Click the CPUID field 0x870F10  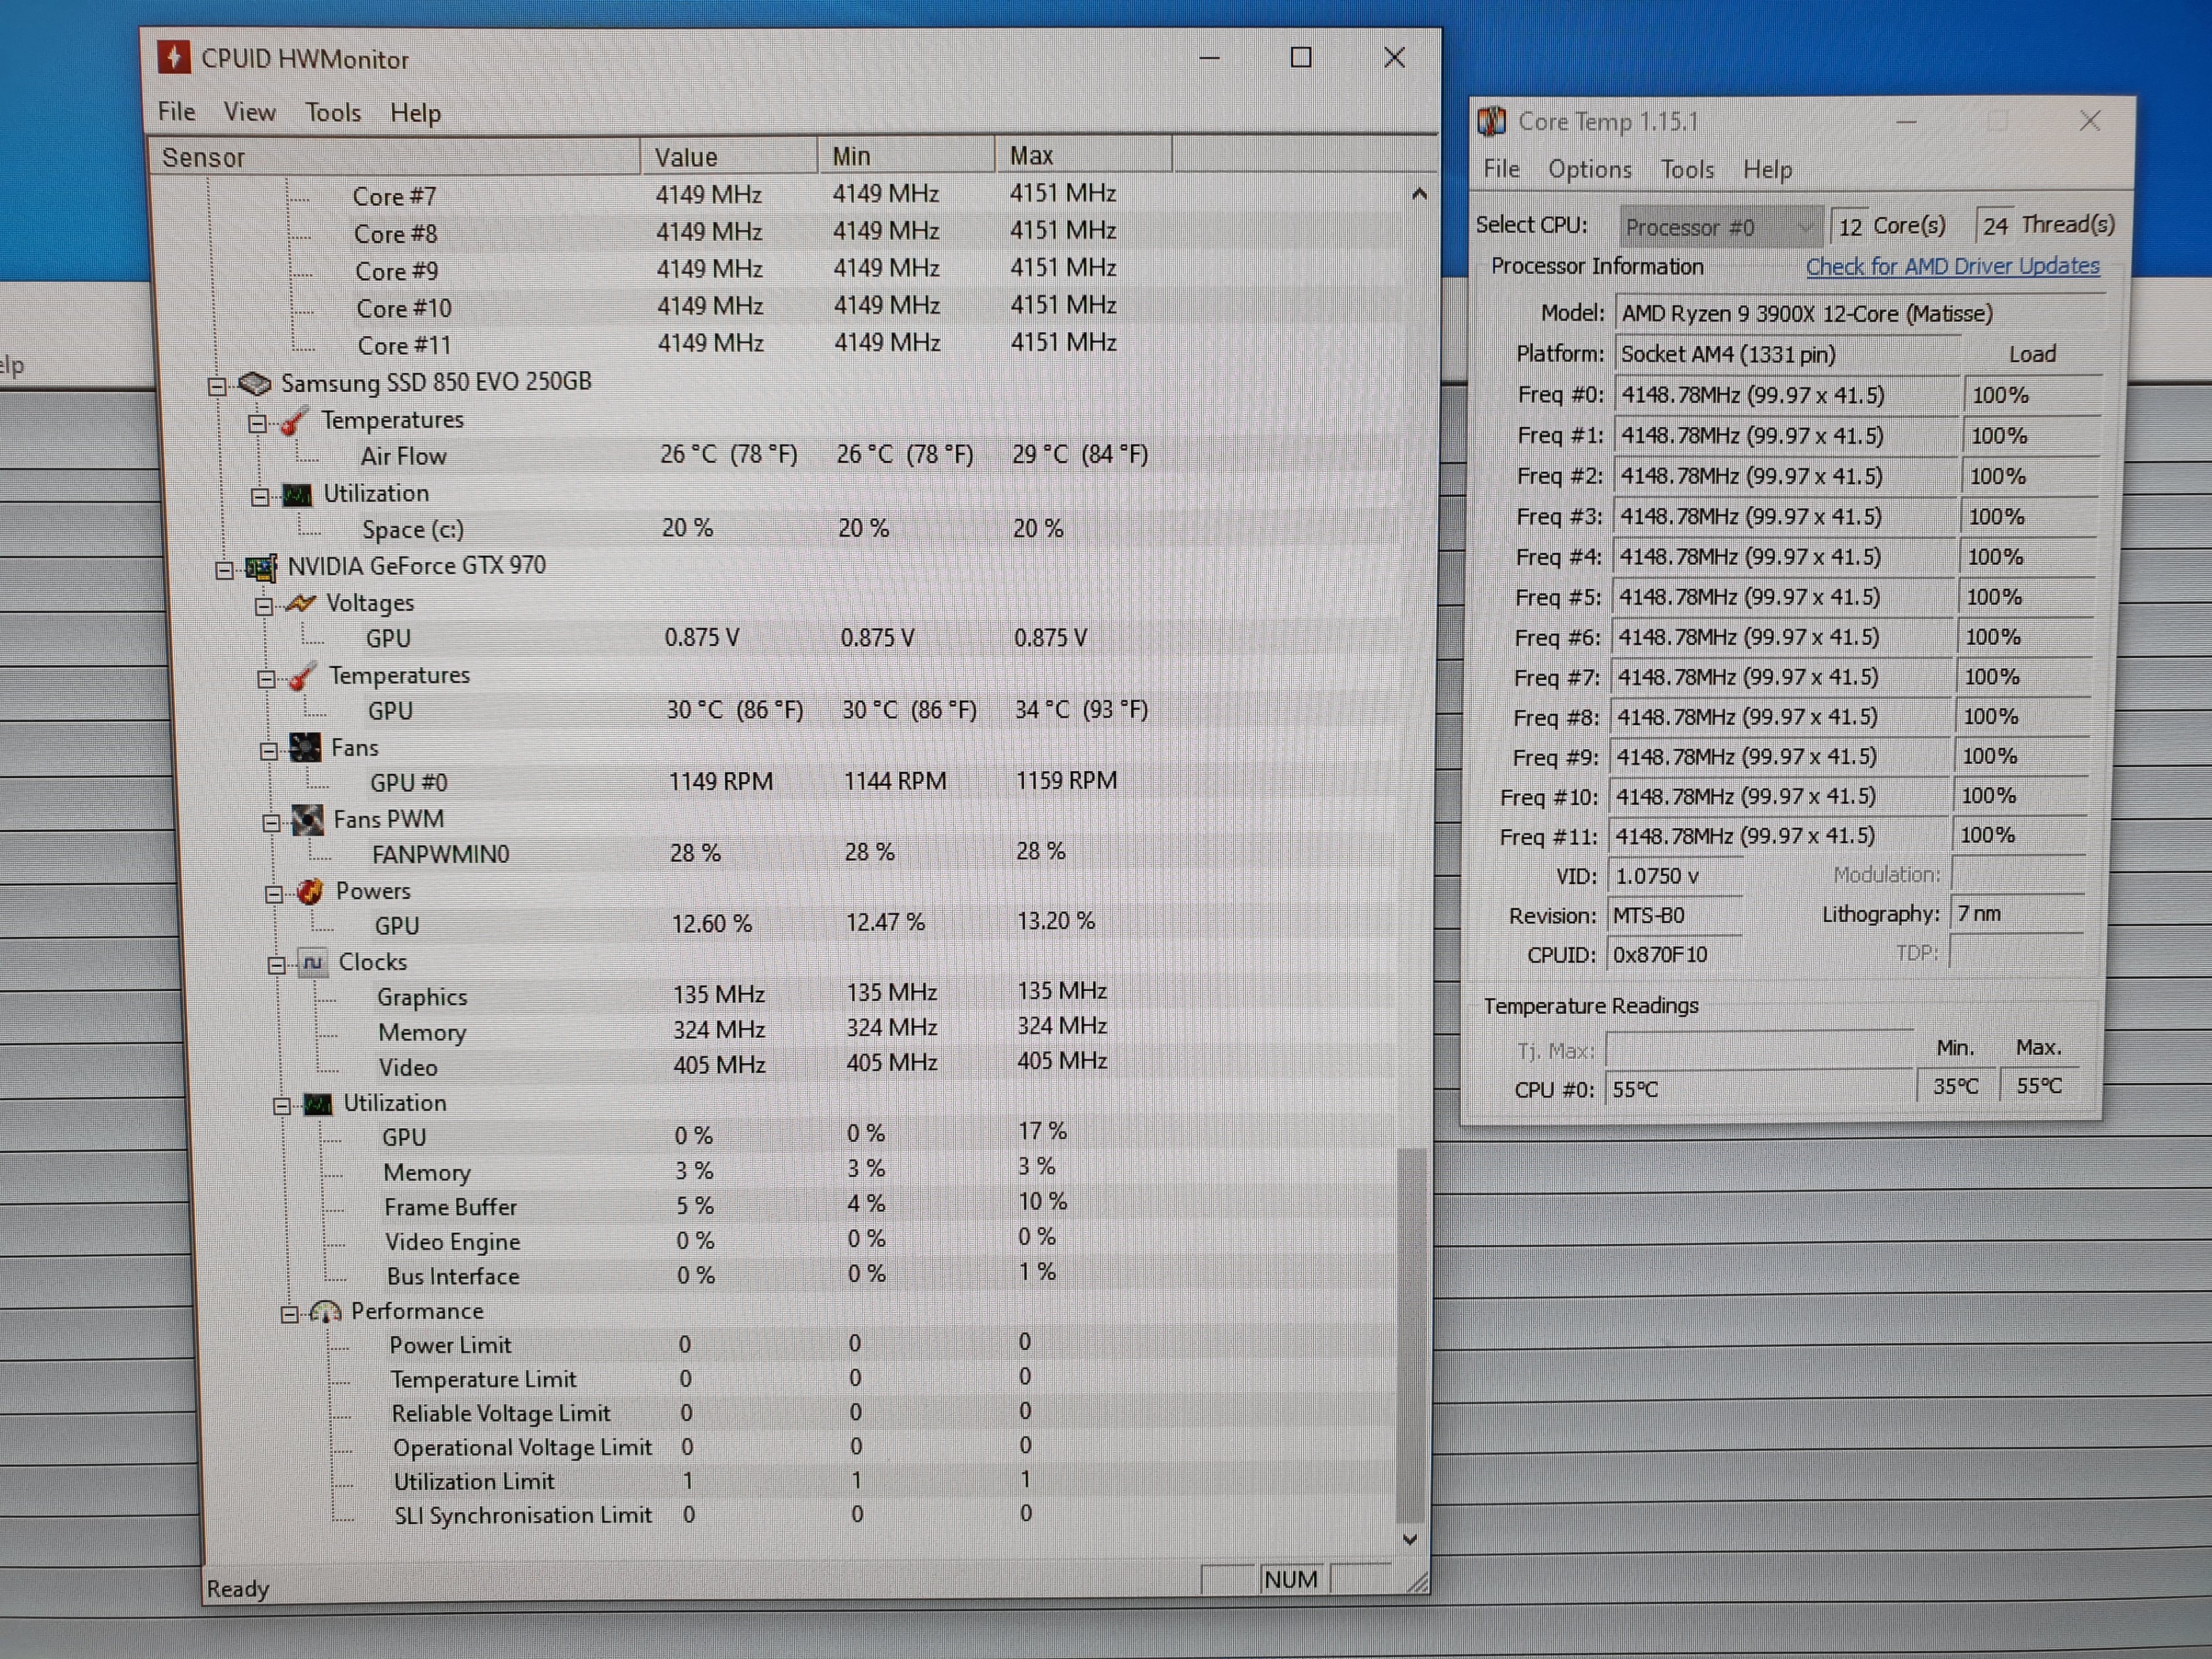point(1674,954)
